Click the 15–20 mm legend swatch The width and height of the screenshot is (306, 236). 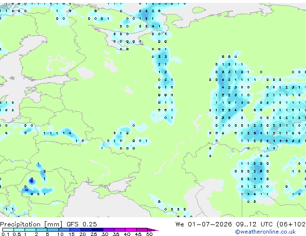tap(75, 230)
